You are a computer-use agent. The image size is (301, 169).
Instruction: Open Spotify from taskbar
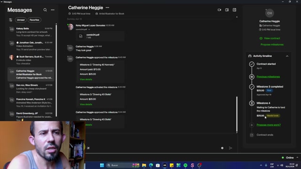point(185,165)
